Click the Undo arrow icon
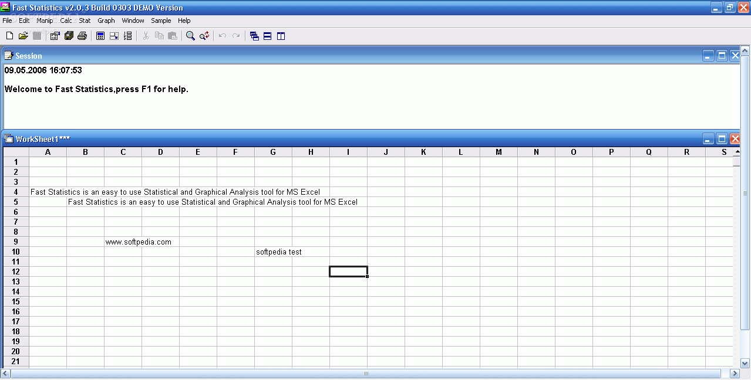The width and height of the screenshot is (751, 380). click(223, 36)
